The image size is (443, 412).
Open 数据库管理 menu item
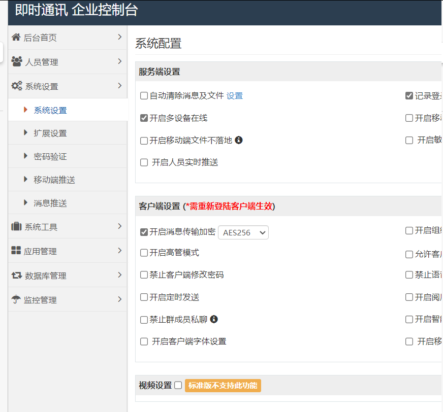68,275
